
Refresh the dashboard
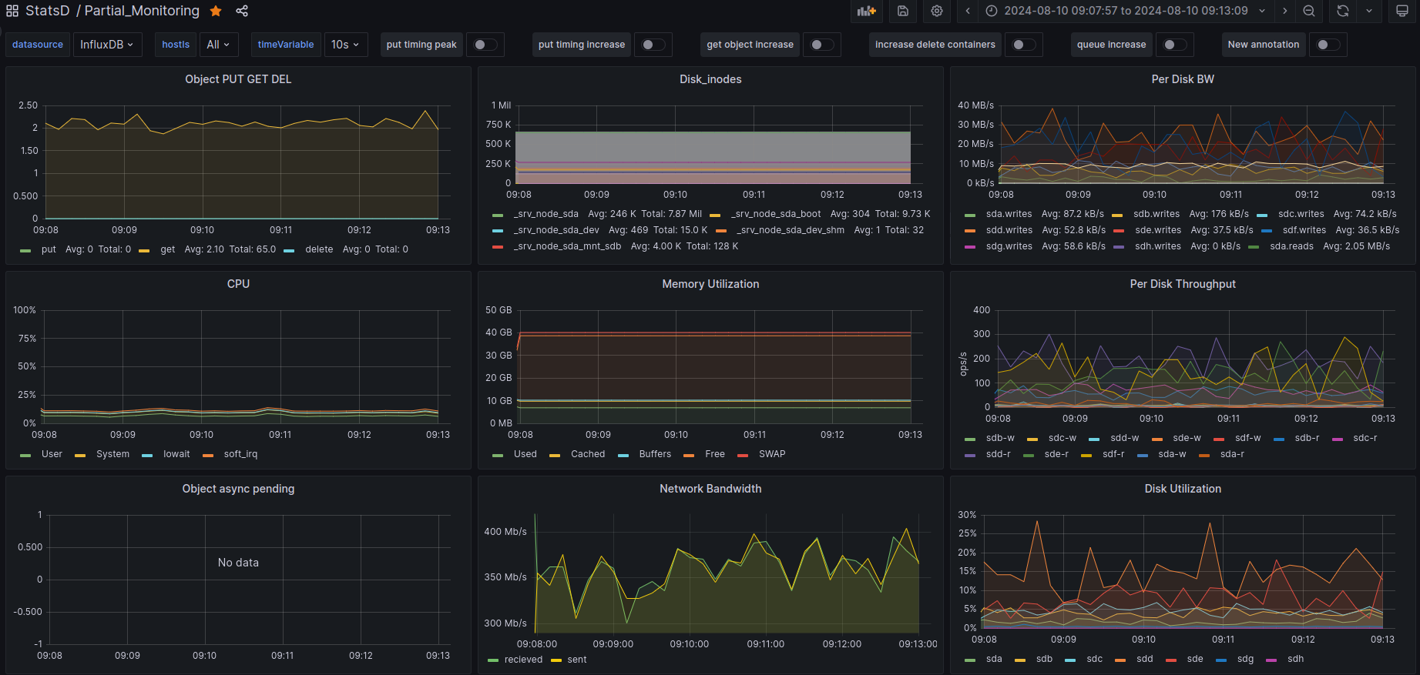tap(1343, 11)
